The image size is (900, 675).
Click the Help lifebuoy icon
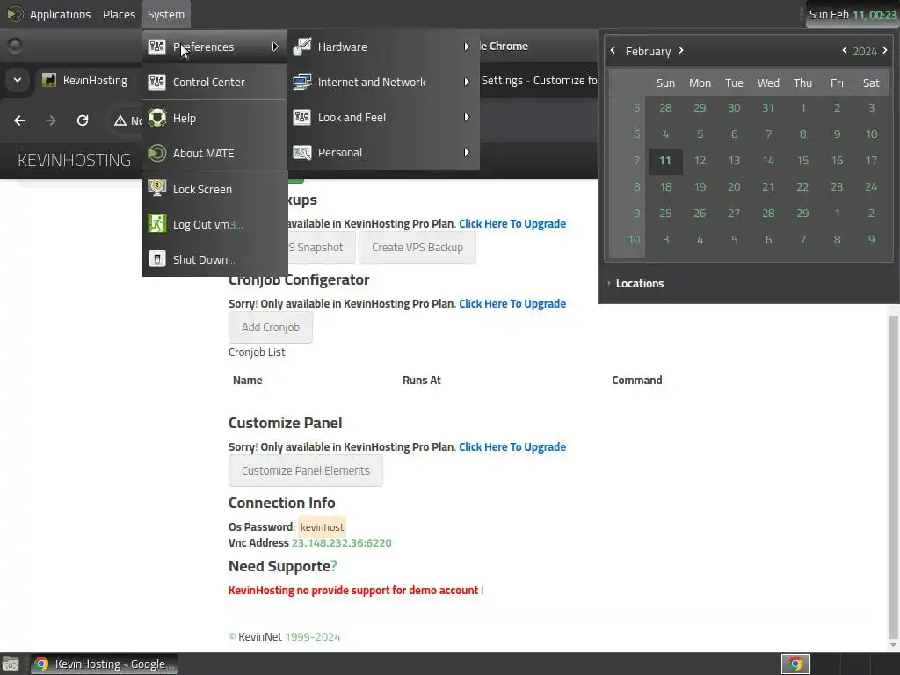(x=156, y=118)
